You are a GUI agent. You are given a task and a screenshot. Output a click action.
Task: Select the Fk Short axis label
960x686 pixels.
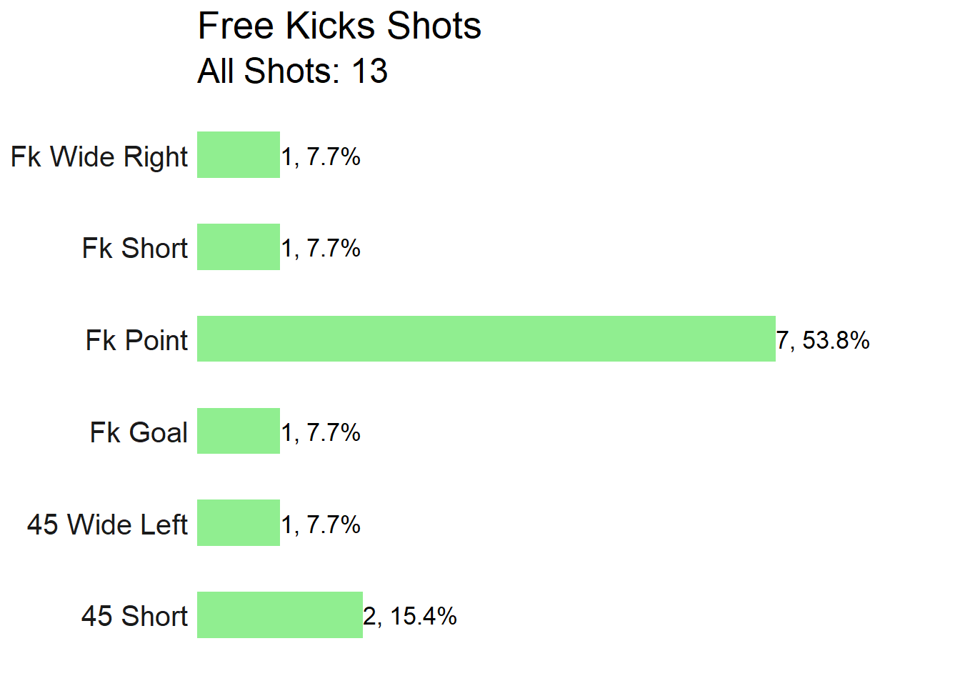pos(135,248)
